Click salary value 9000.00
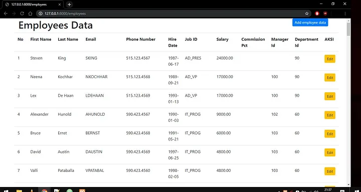The image size is (361, 192). pyautogui.click(x=224, y=114)
